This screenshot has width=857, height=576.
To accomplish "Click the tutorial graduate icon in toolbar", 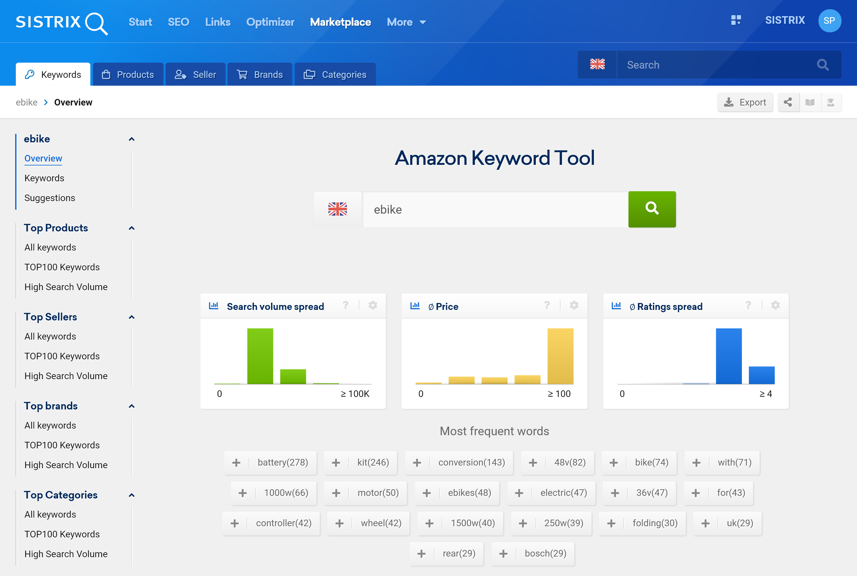I will click(831, 102).
